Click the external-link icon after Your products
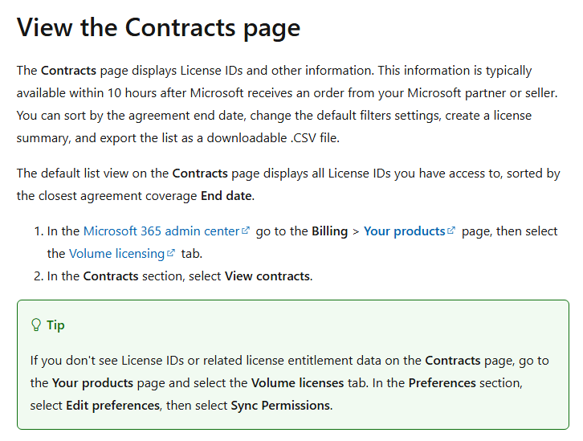This screenshot has height=441, width=583. click(451, 231)
